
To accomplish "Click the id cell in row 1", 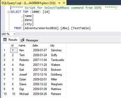I will pos(14,50).
